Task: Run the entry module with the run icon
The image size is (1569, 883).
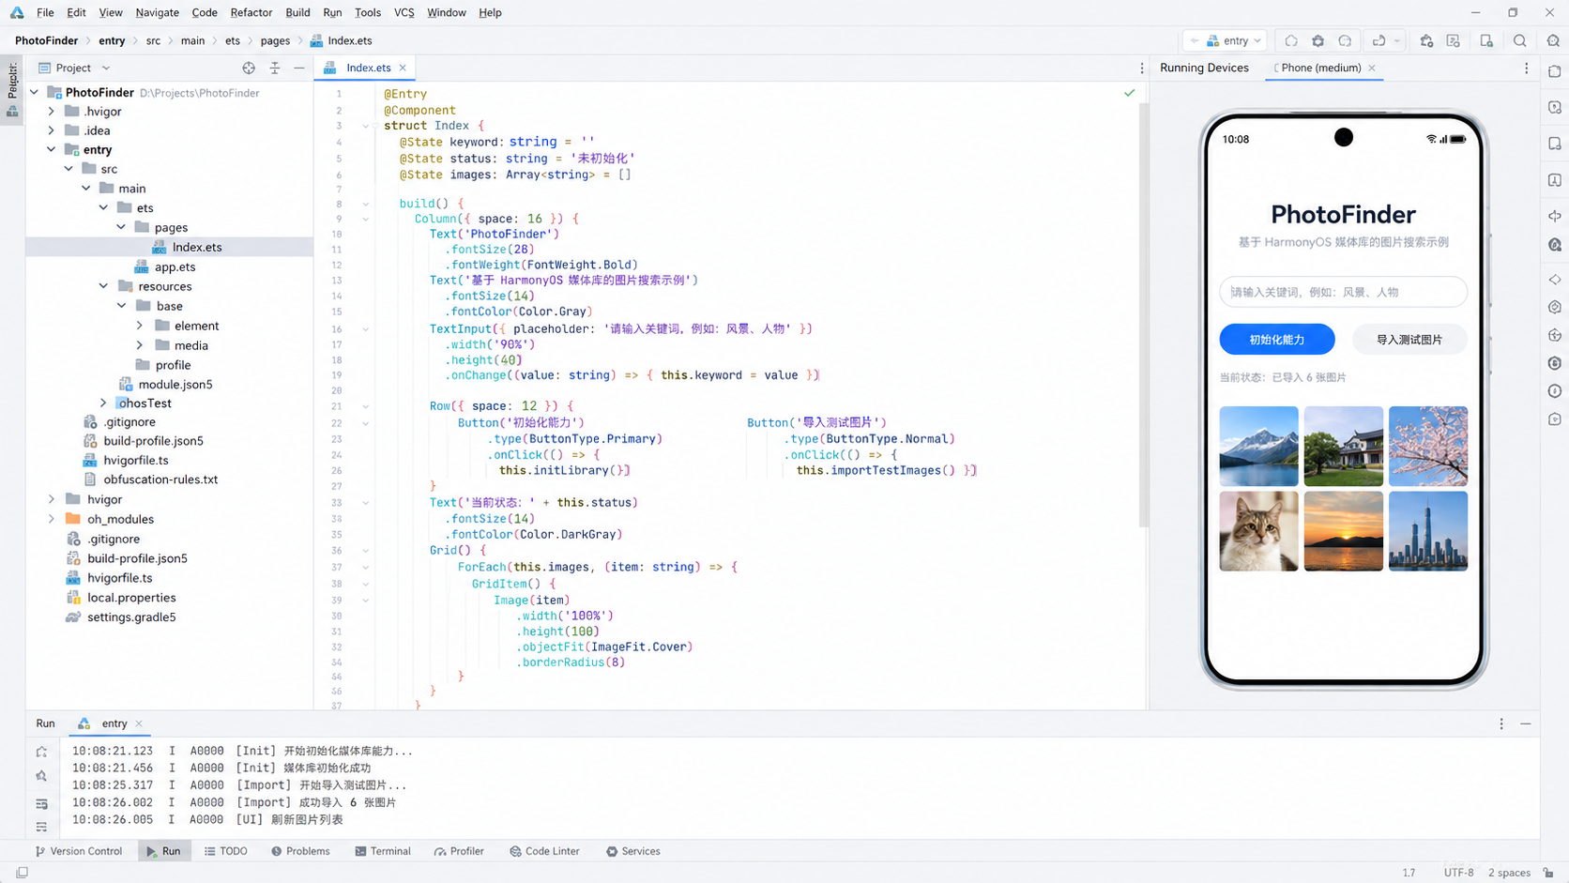Action: (1291, 41)
